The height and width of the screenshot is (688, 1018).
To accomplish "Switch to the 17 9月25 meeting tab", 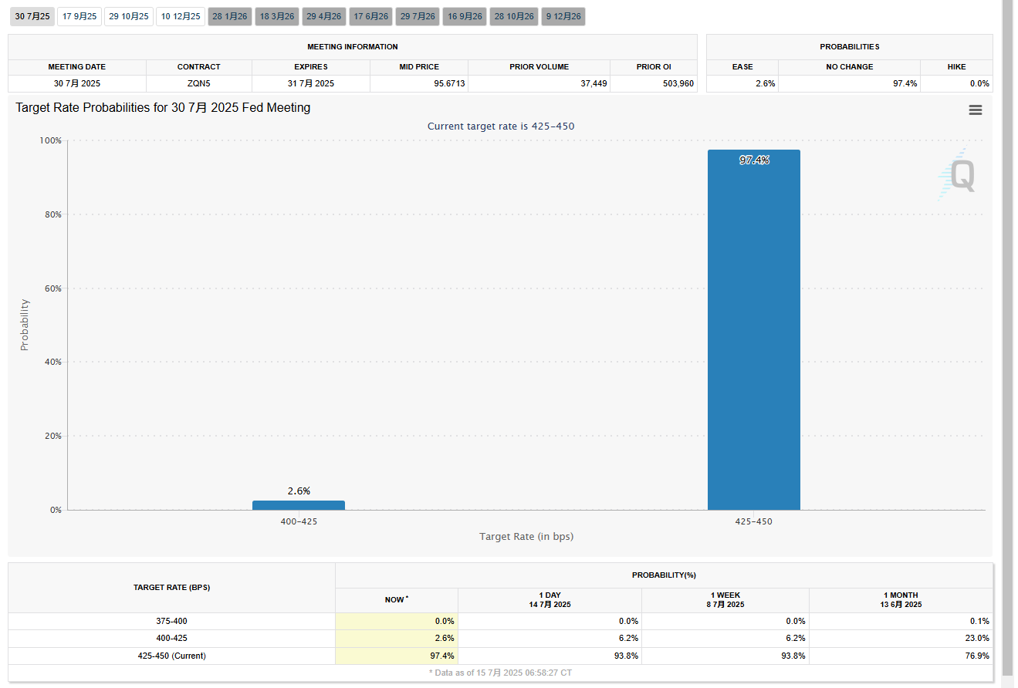I will point(79,16).
